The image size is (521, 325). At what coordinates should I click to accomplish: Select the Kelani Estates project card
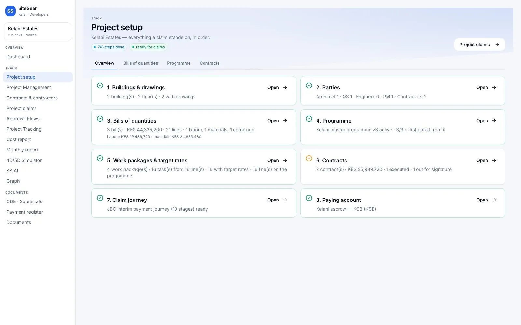click(37, 32)
